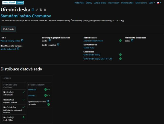
Task: Click the Distribuce datové sady heading
Action: [x=21, y=69]
